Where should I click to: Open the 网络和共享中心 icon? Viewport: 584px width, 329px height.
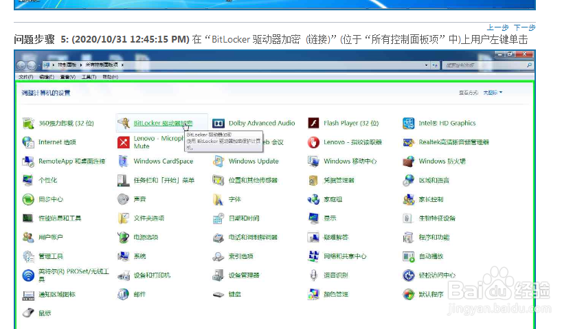(313, 256)
